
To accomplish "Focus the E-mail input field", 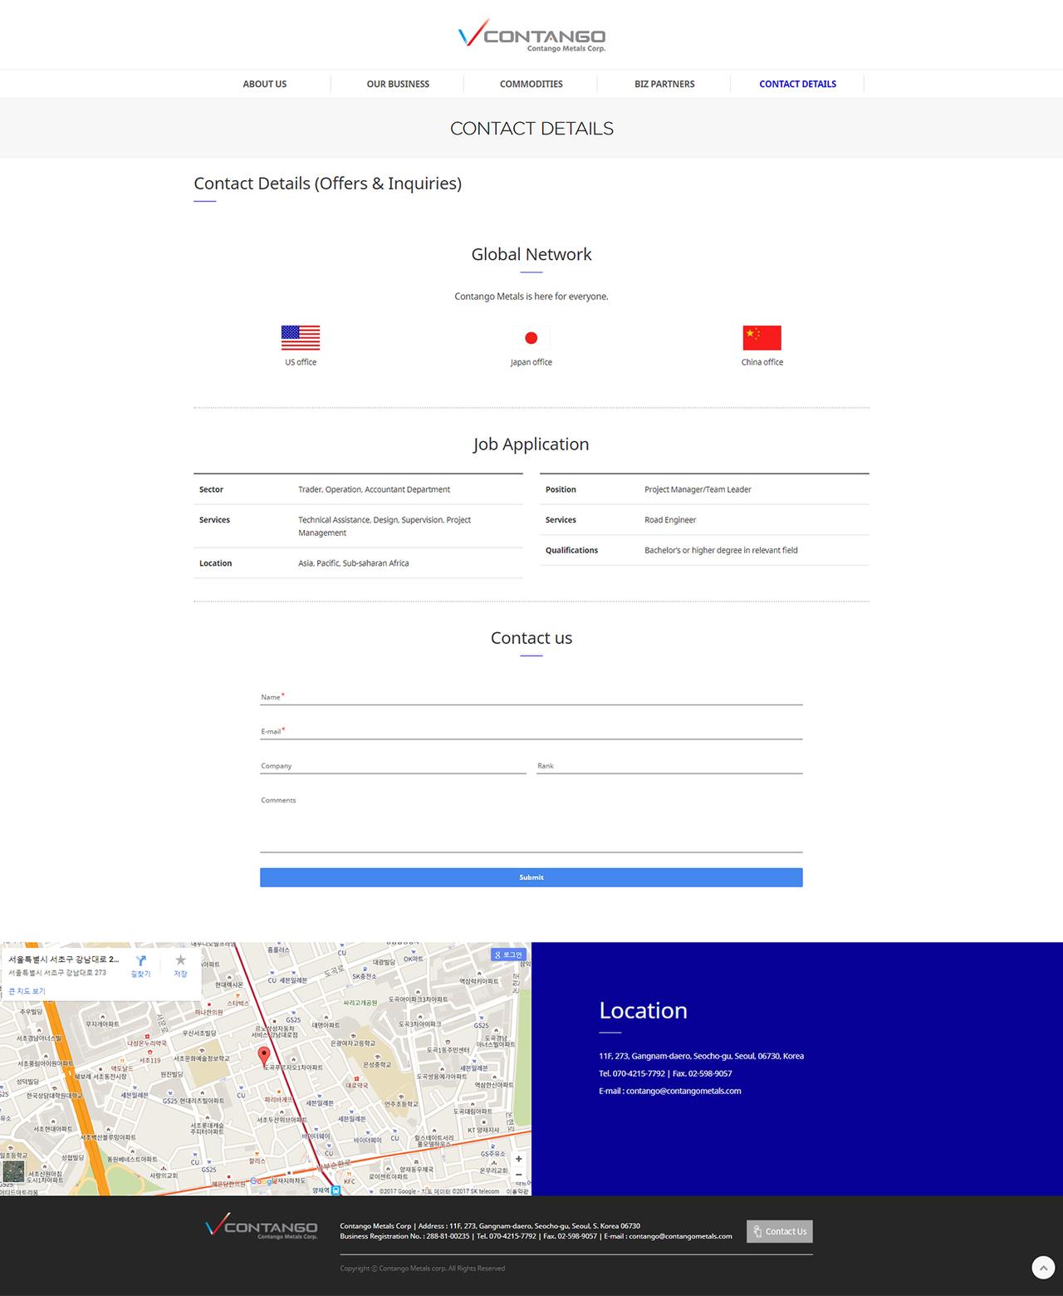I will [531, 731].
